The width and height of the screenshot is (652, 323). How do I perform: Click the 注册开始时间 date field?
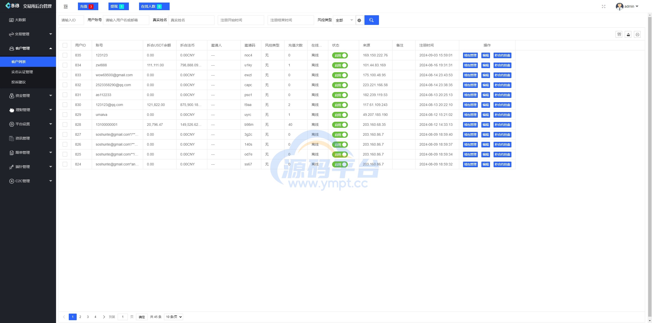click(240, 20)
